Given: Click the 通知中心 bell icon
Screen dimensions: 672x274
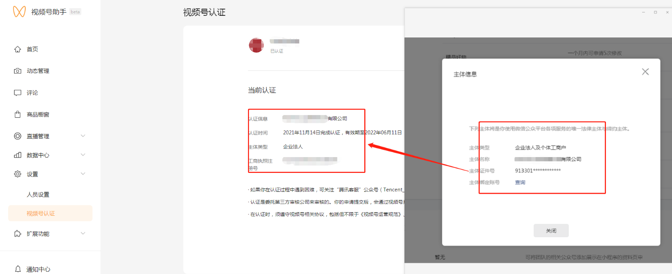Looking at the screenshot, I should pyautogui.click(x=18, y=269).
